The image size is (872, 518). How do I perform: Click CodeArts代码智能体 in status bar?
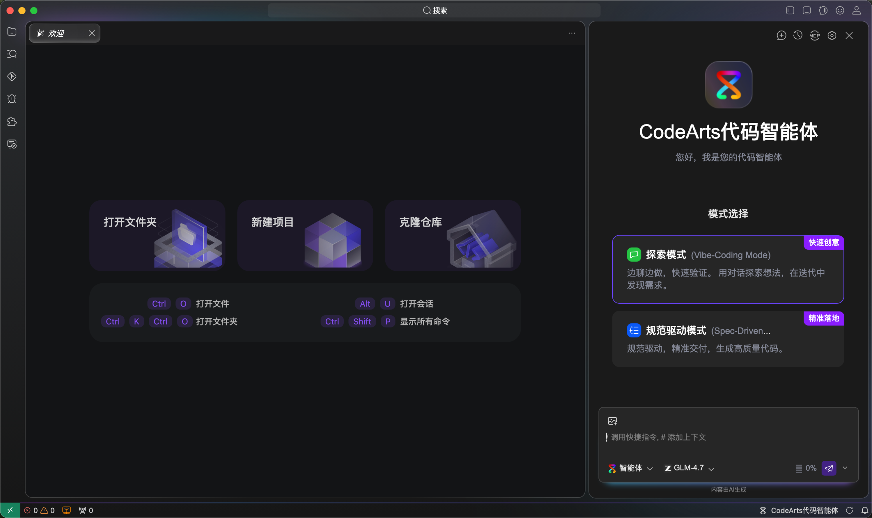[799, 510]
